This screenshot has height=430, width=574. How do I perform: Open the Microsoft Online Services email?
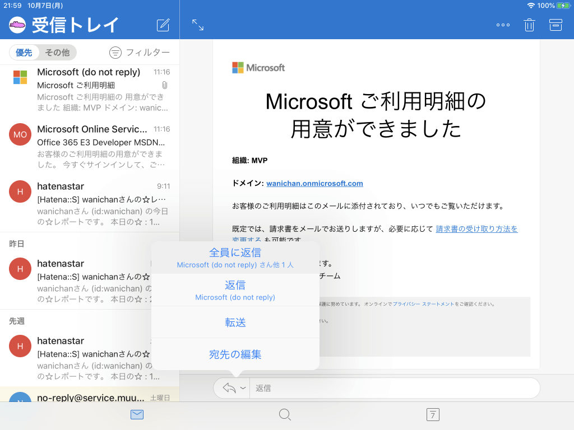[x=90, y=147]
